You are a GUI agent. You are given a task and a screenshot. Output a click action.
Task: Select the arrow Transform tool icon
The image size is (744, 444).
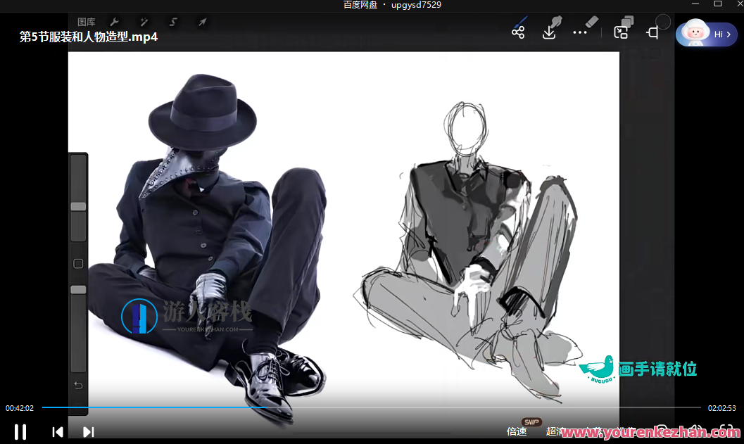tap(202, 23)
